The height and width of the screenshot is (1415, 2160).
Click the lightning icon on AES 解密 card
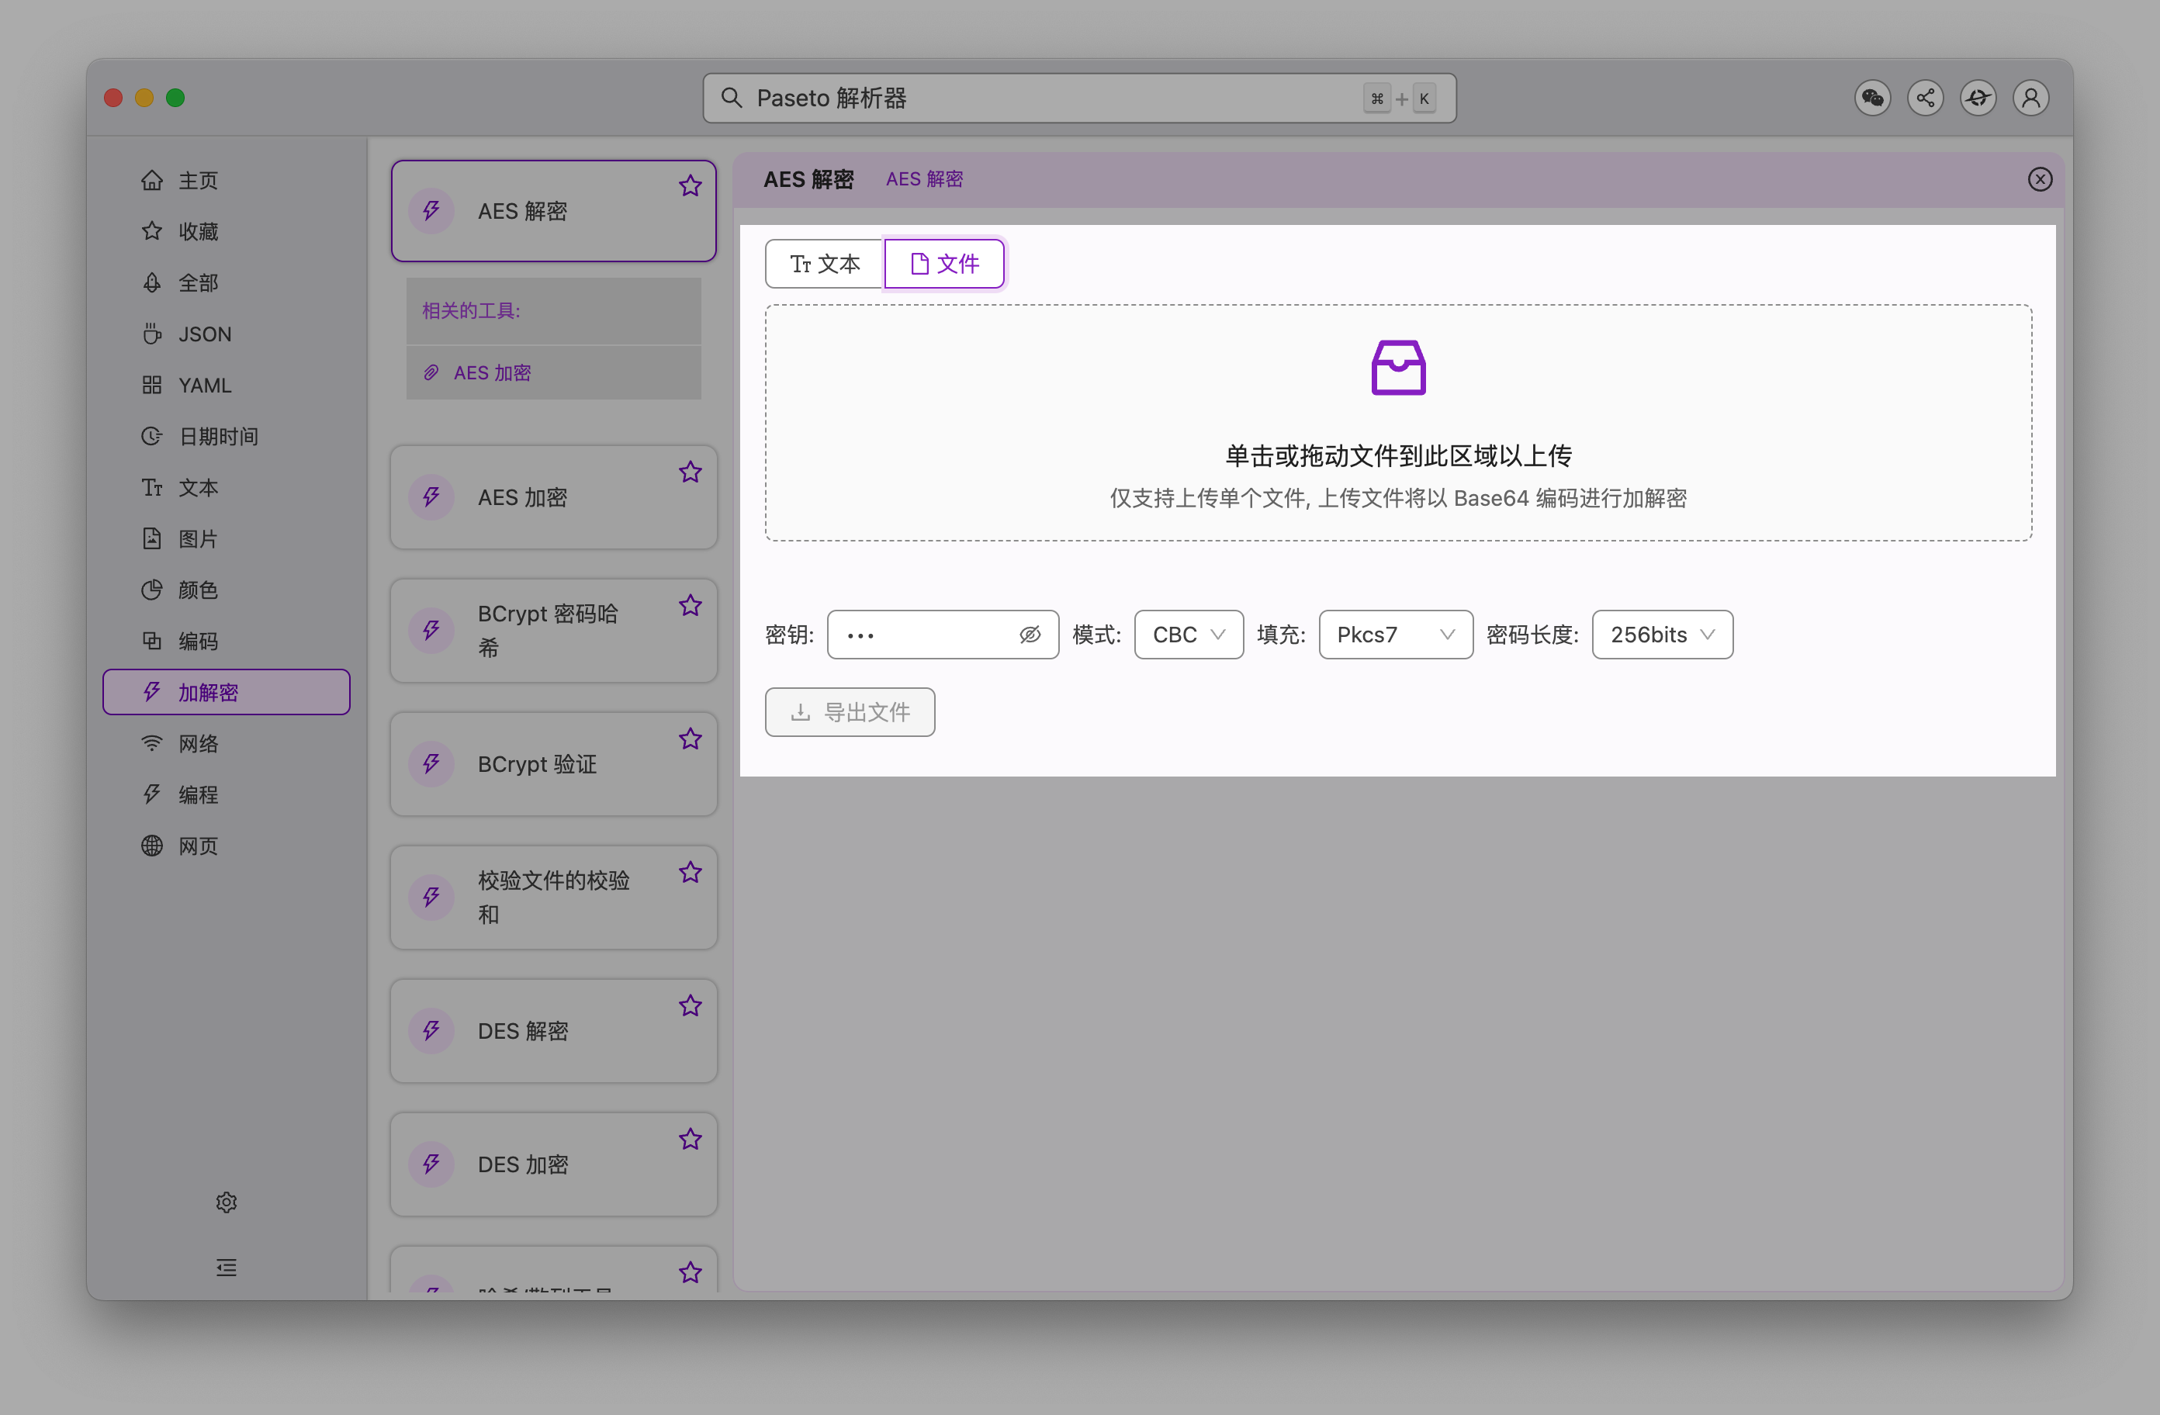(432, 212)
